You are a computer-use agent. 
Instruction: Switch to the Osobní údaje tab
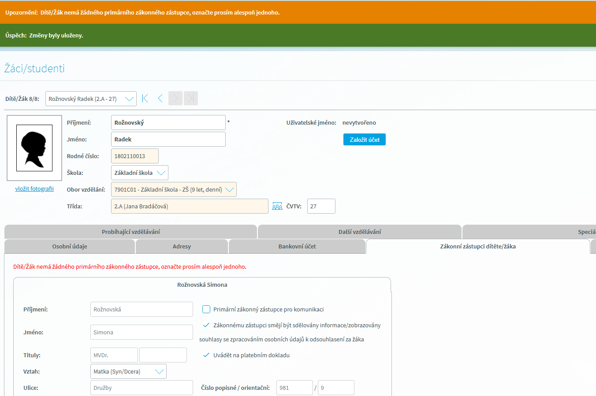coord(70,246)
